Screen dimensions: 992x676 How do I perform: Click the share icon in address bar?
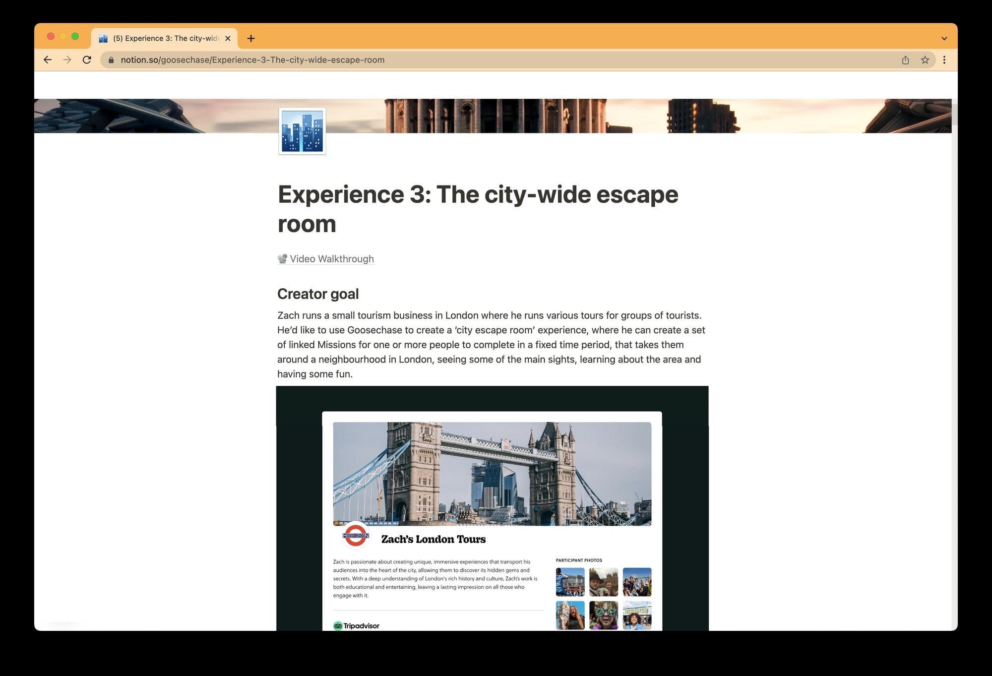click(905, 60)
